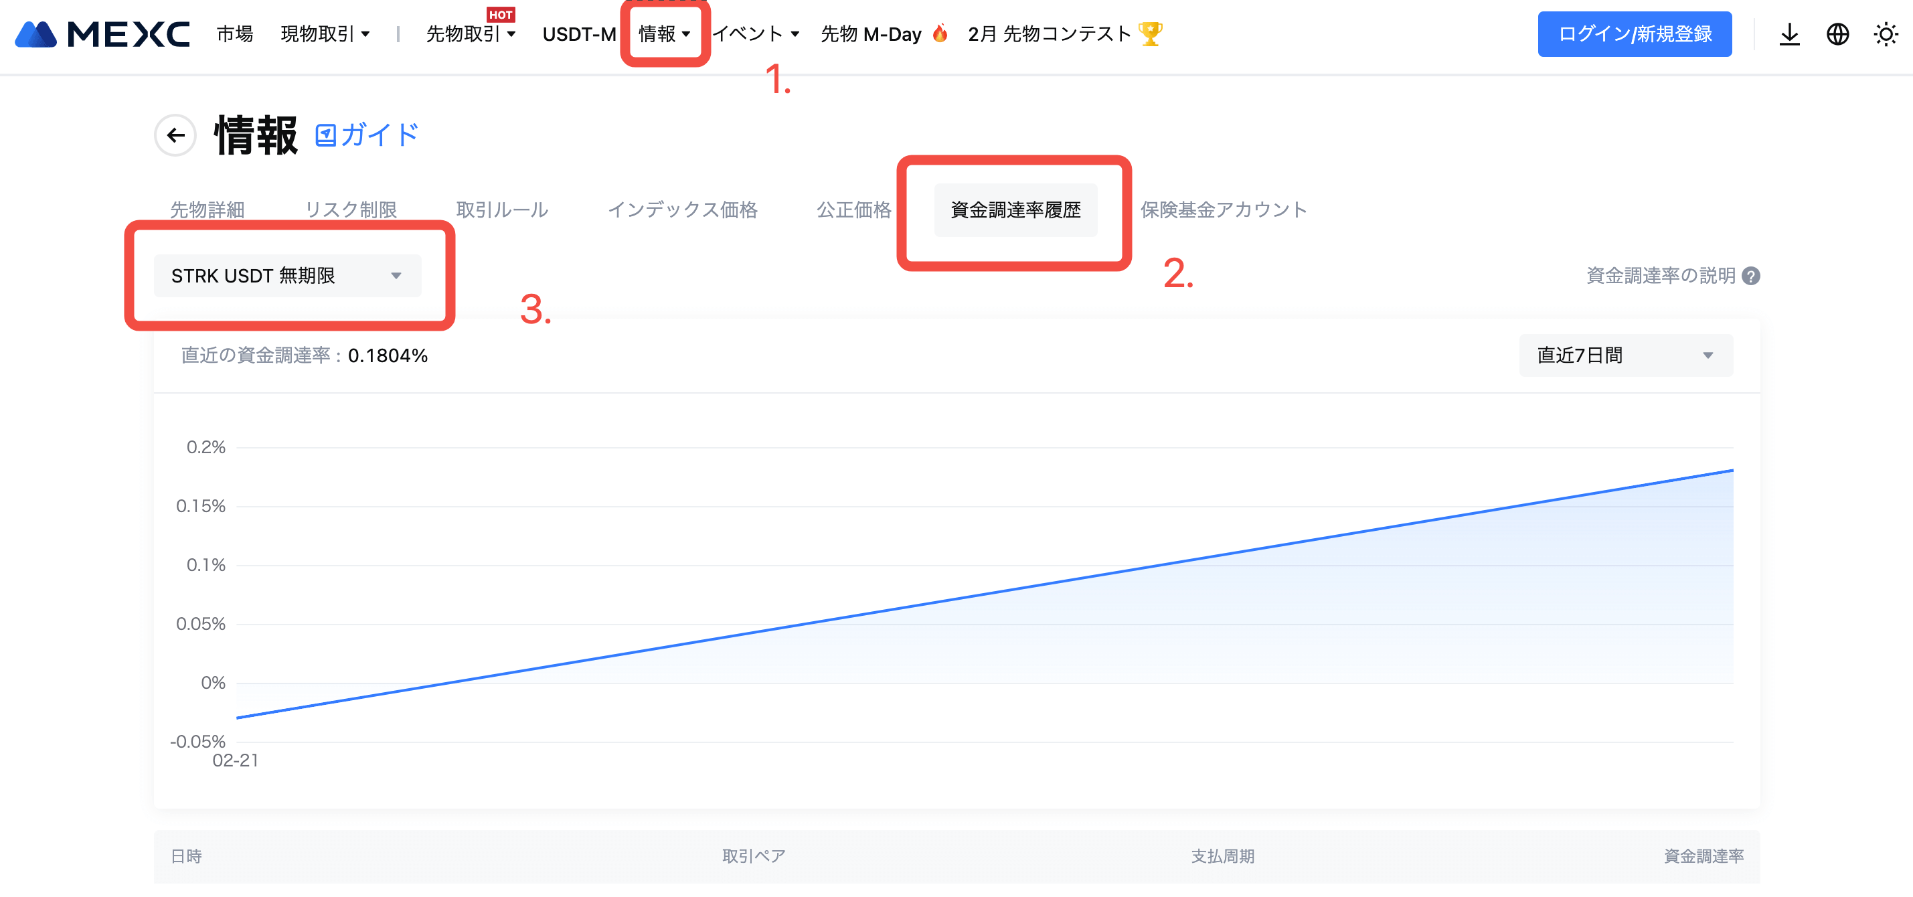This screenshot has width=1913, height=897.
Task: Click the ログイン/新規登録 button
Action: (1635, 34)
